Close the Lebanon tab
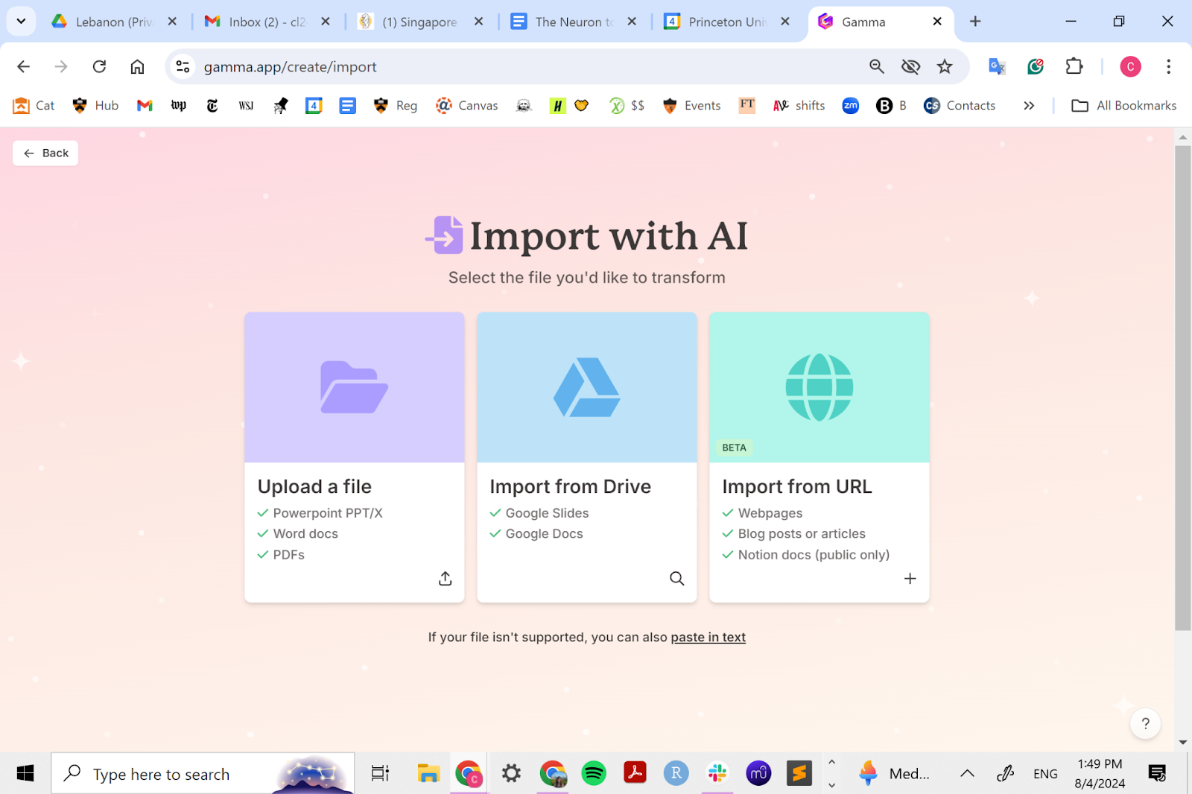 (x=172, y=22)
